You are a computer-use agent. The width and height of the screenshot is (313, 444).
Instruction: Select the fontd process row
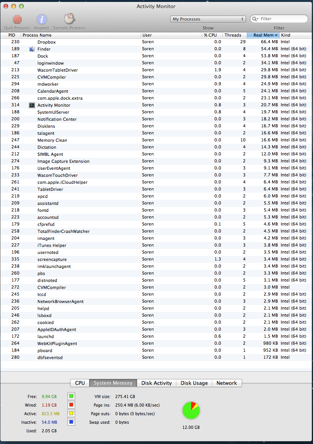click(156, 210)
